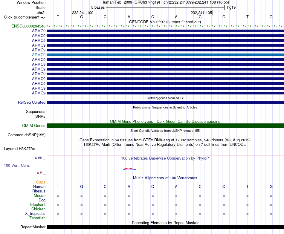Click the Gaps label in Multiz alignments
284x234 pixels.
(x=41, y=182)
